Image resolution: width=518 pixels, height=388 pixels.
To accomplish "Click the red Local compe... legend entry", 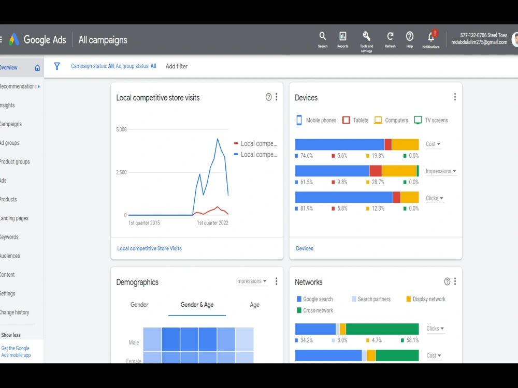I will 256,143.
